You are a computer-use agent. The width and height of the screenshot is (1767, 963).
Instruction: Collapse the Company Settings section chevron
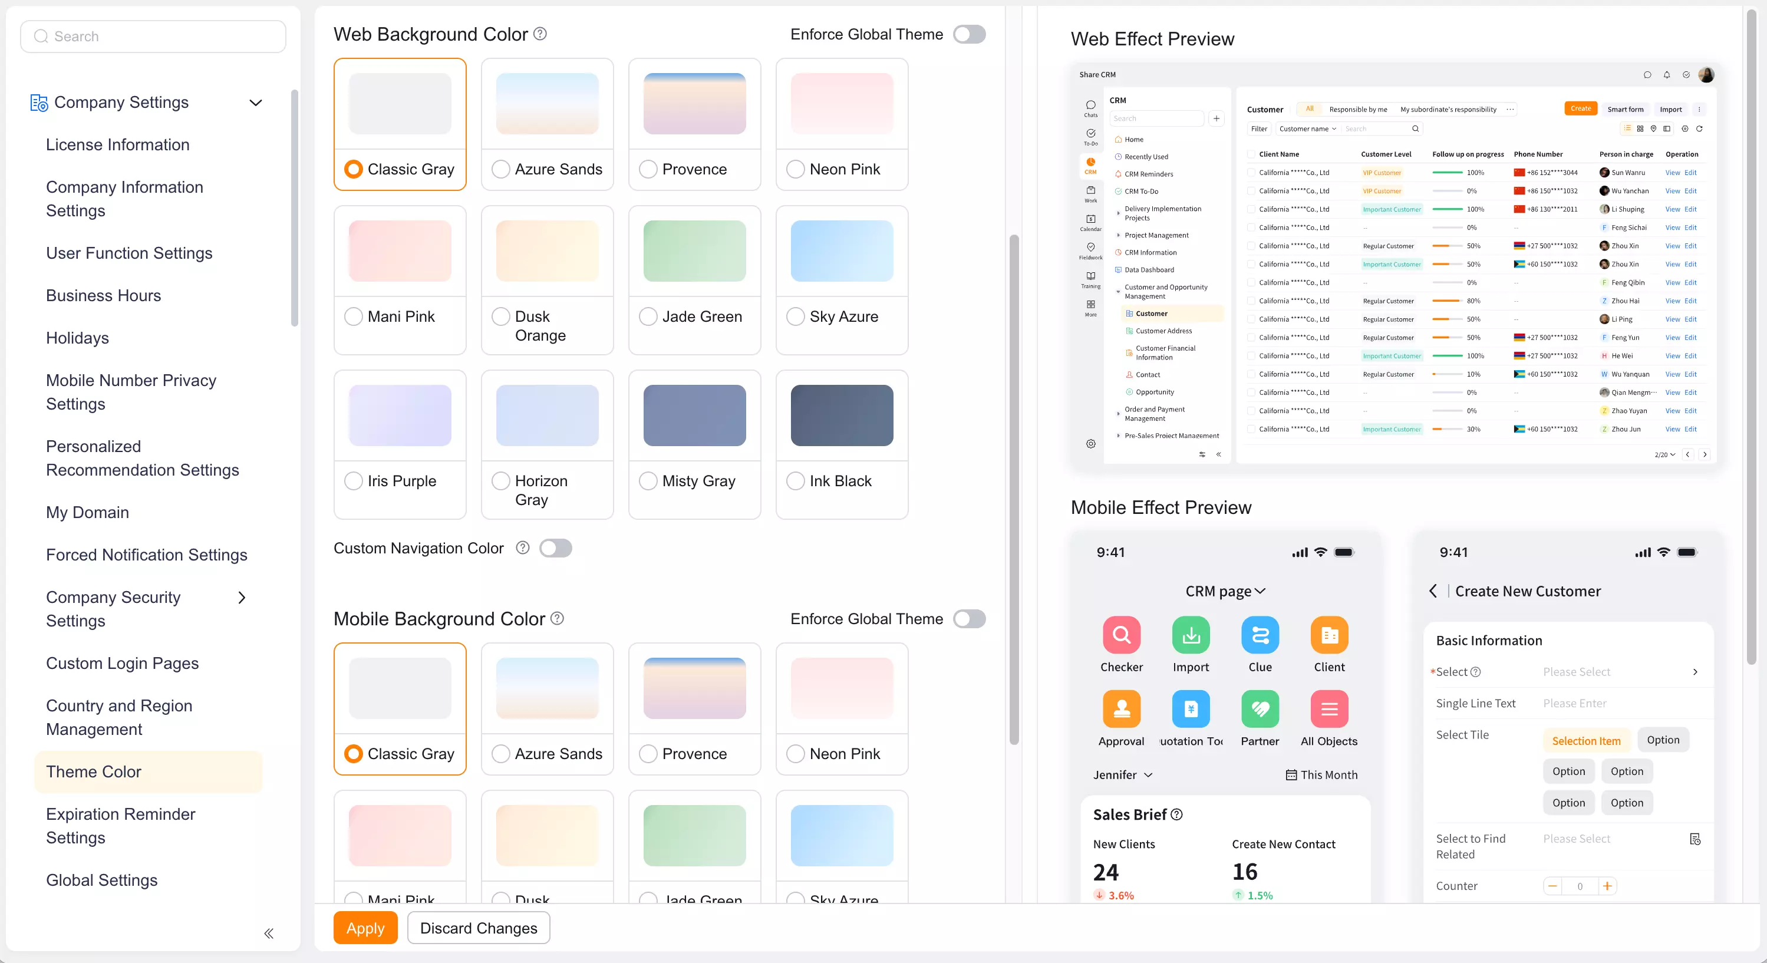(256, 103)
